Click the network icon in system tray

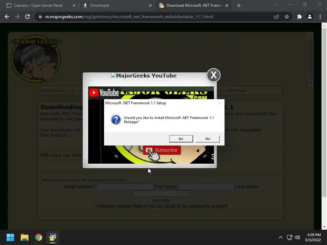click(289, 237)
